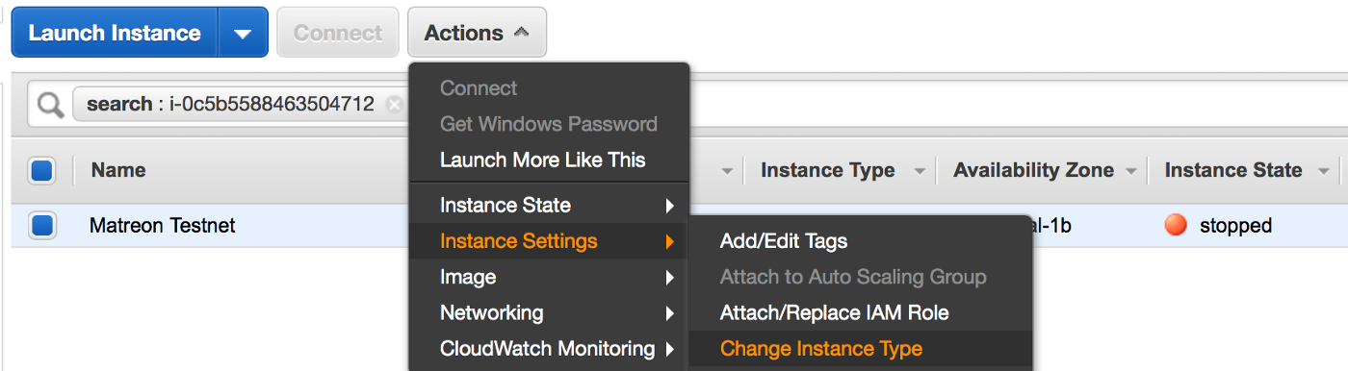Toggle the Matreon Testnet row checkbox
Viewport: 1348px width, 371px height.
42,226
